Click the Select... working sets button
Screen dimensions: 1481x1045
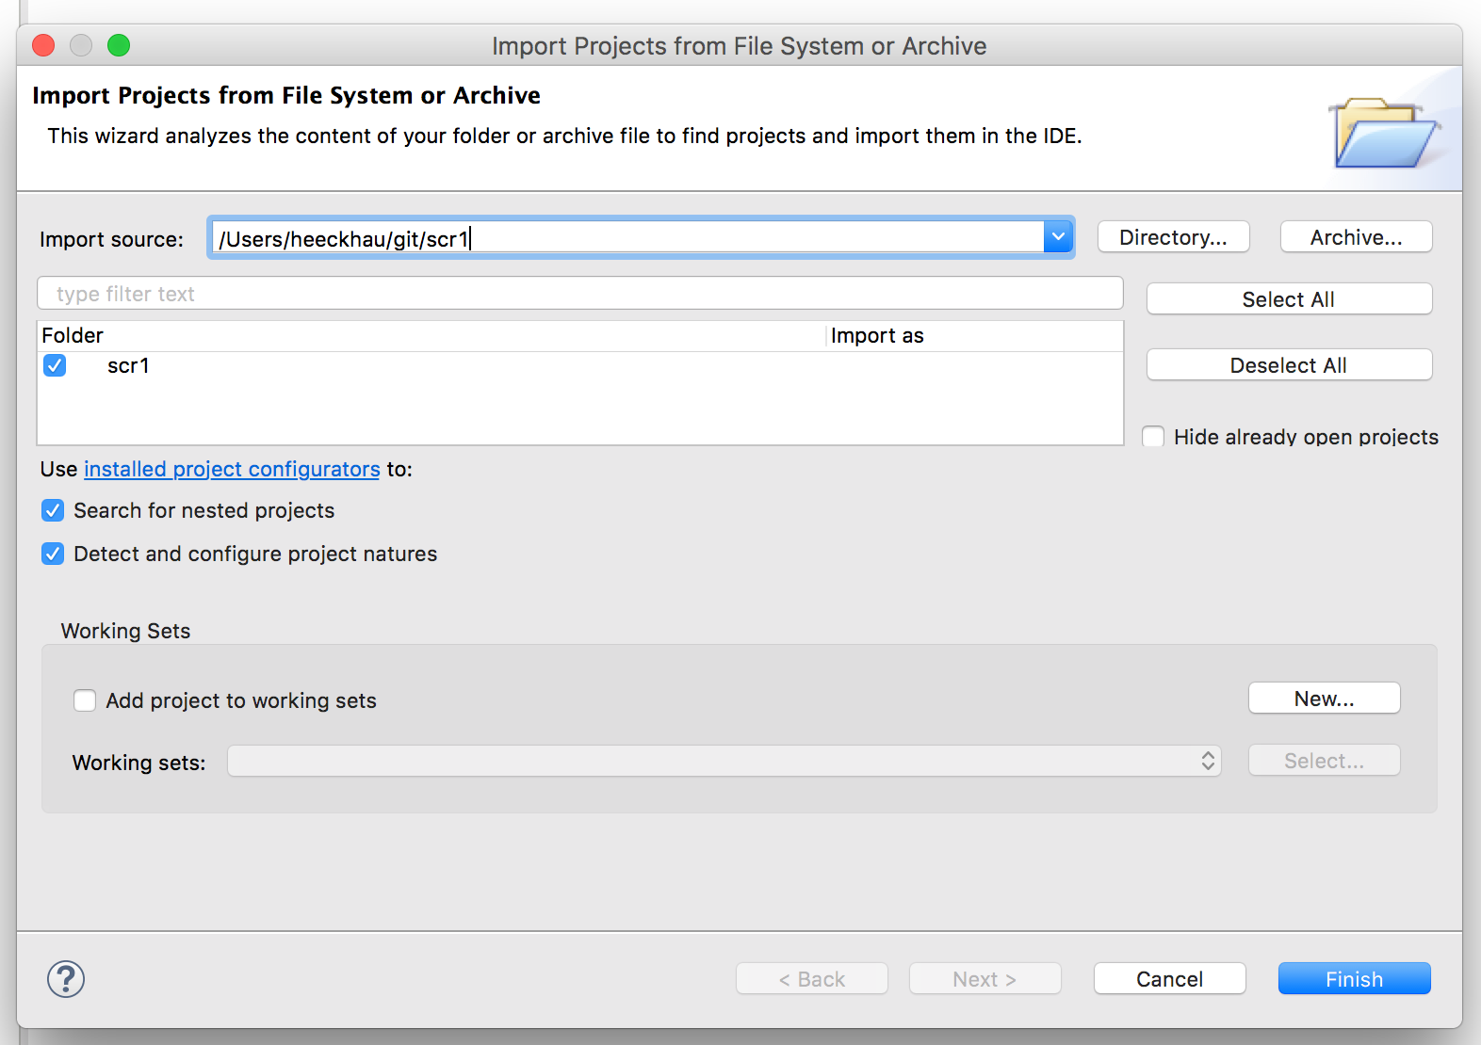pos(1325,761)
